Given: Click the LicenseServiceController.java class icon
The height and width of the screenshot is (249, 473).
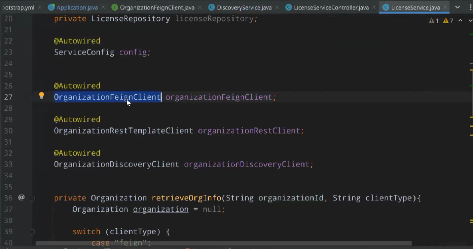Looking at the screenshot, I should 289,8.
